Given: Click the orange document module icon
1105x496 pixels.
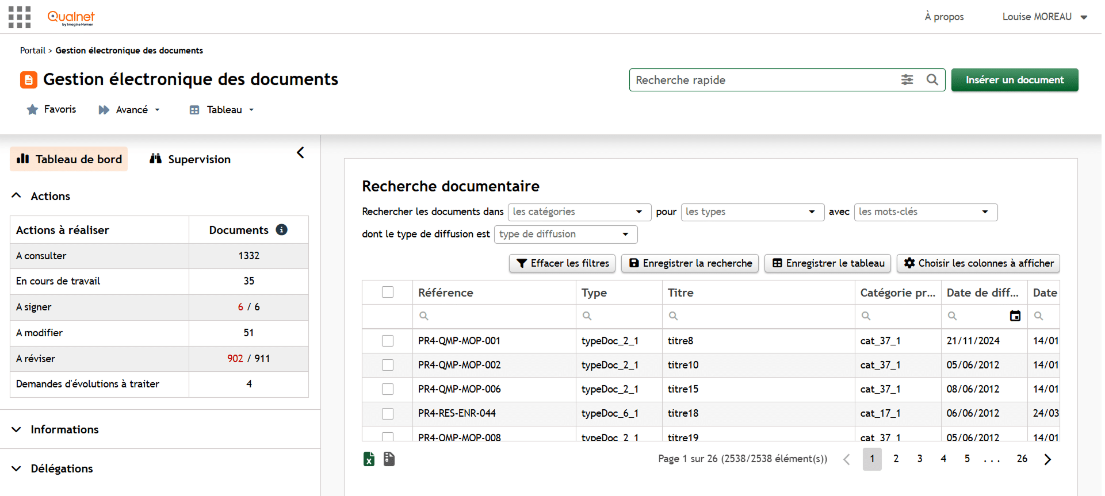Looking at the screenshot, I should (29, 79).
